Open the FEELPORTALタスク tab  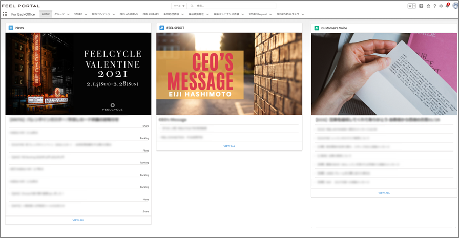point(288,14)
